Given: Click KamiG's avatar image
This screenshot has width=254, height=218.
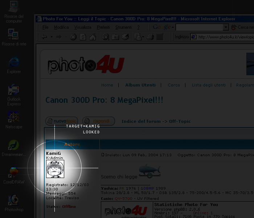Looking at the screenshot, I should (x=55, y=169).
